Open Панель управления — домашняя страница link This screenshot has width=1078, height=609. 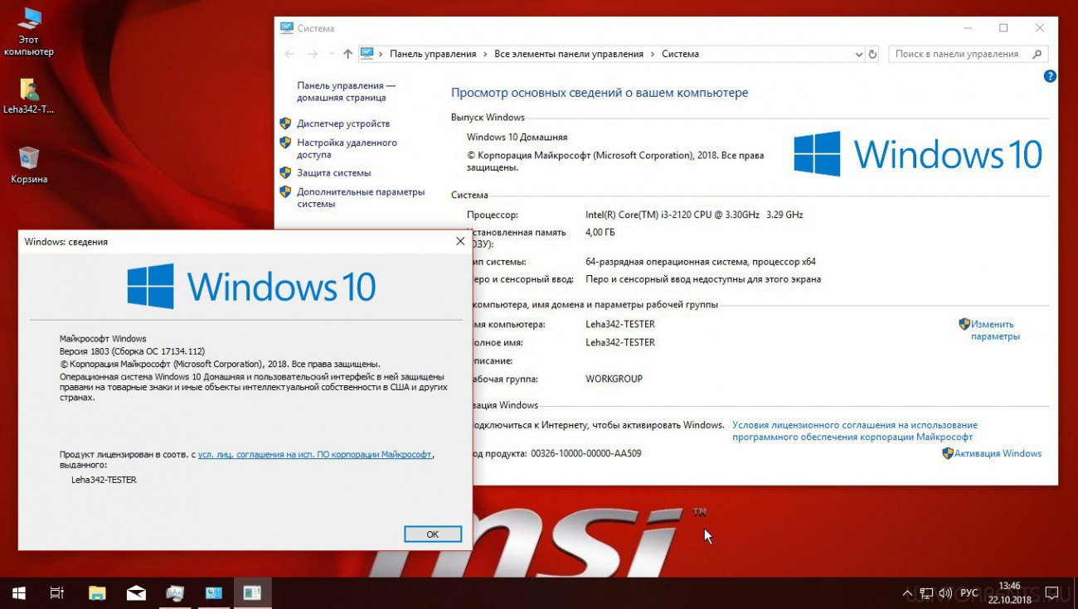point(347,91)
